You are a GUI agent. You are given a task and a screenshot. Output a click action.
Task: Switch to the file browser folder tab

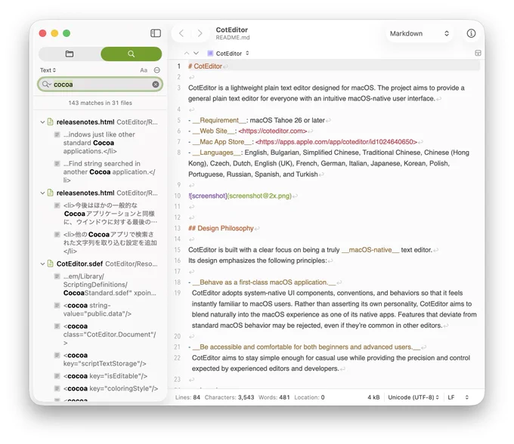coord(70,54)
